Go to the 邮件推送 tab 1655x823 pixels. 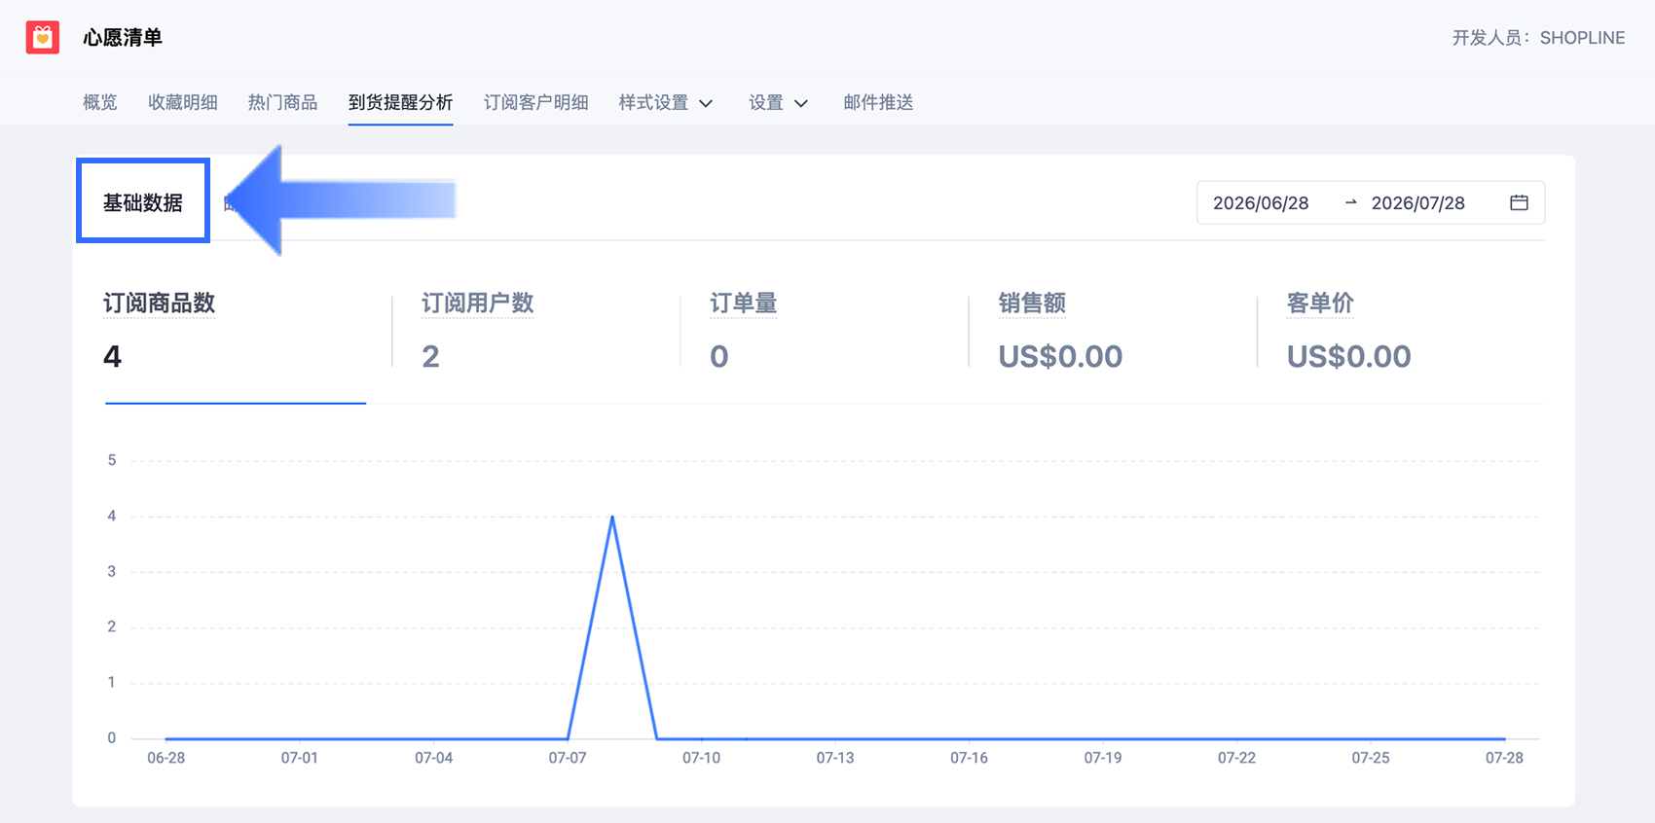point(878,102)
